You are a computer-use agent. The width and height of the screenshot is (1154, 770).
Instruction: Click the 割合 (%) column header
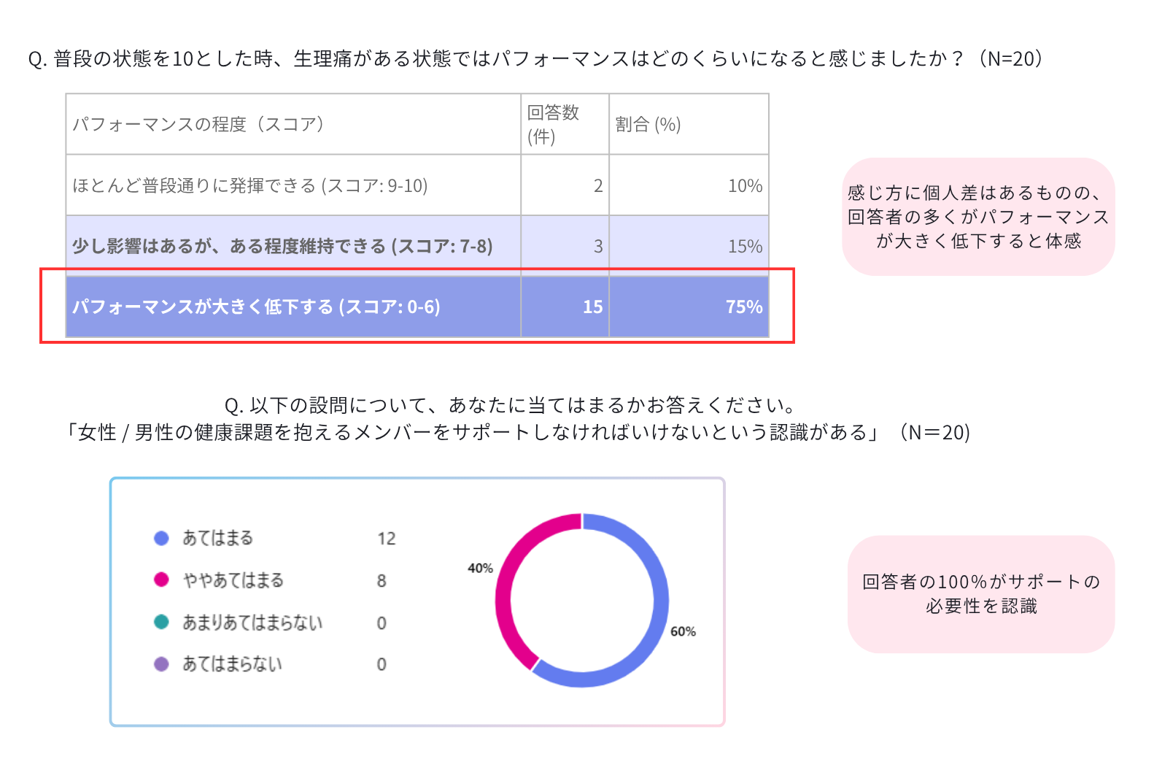tap(648, 125)
